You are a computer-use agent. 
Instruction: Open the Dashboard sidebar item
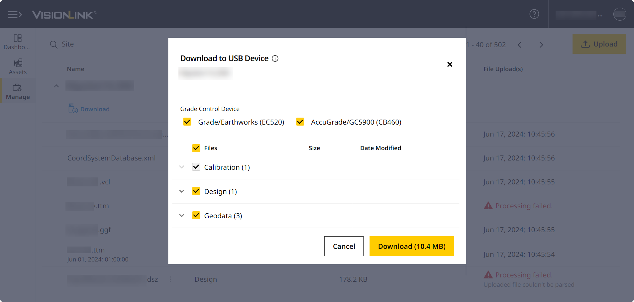click(x=17, y=42)
